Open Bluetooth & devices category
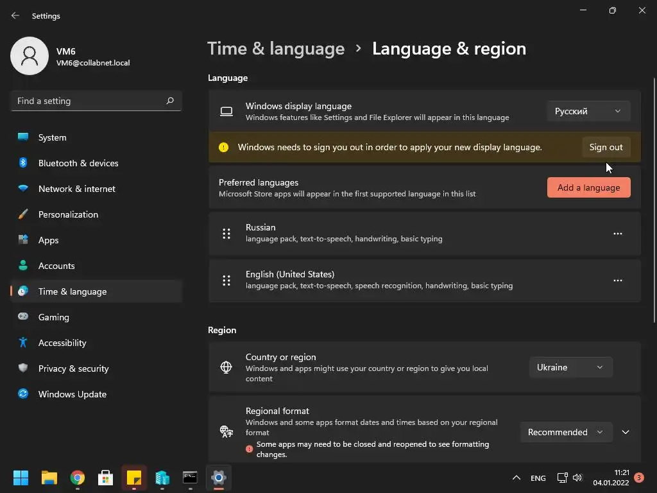The height and width of the screenshot is (493, 657). click(x=96, y=163)
